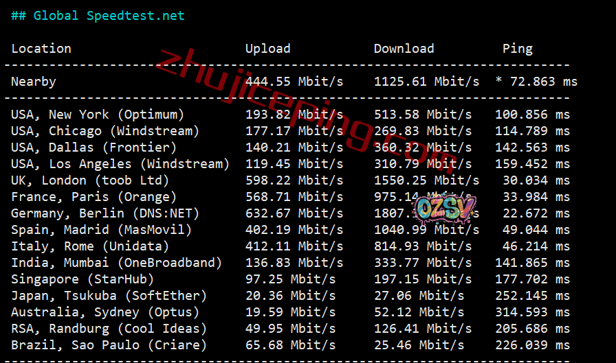
Task: Click the UK, London (toob Ltd) entry
Action: (90, 180)
